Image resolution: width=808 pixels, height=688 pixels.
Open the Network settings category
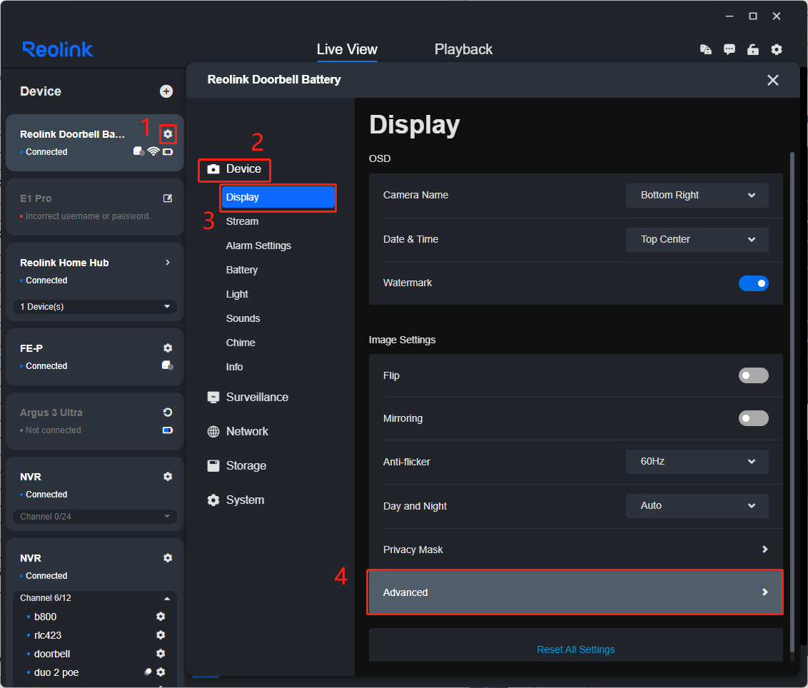238,431
